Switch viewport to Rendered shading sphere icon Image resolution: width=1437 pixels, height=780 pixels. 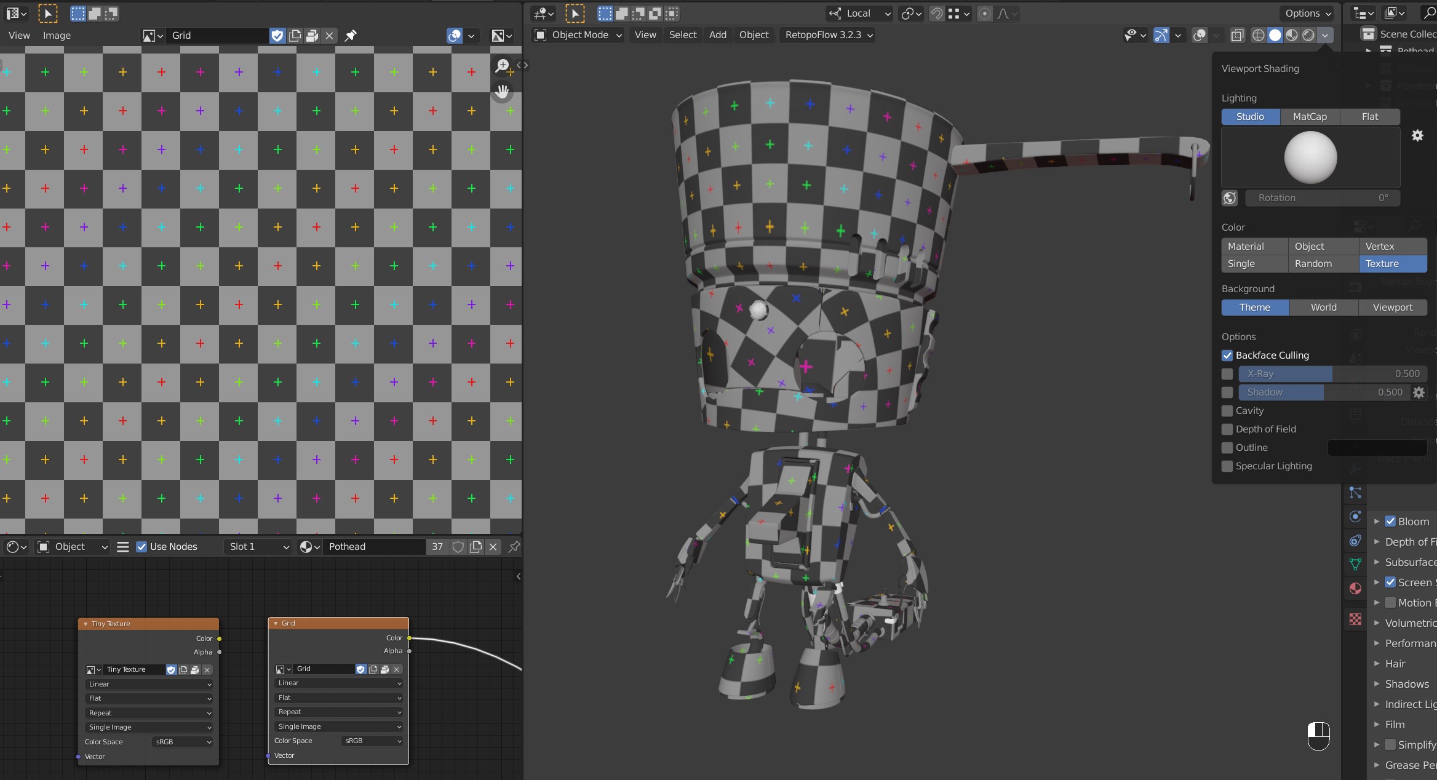1308,35
